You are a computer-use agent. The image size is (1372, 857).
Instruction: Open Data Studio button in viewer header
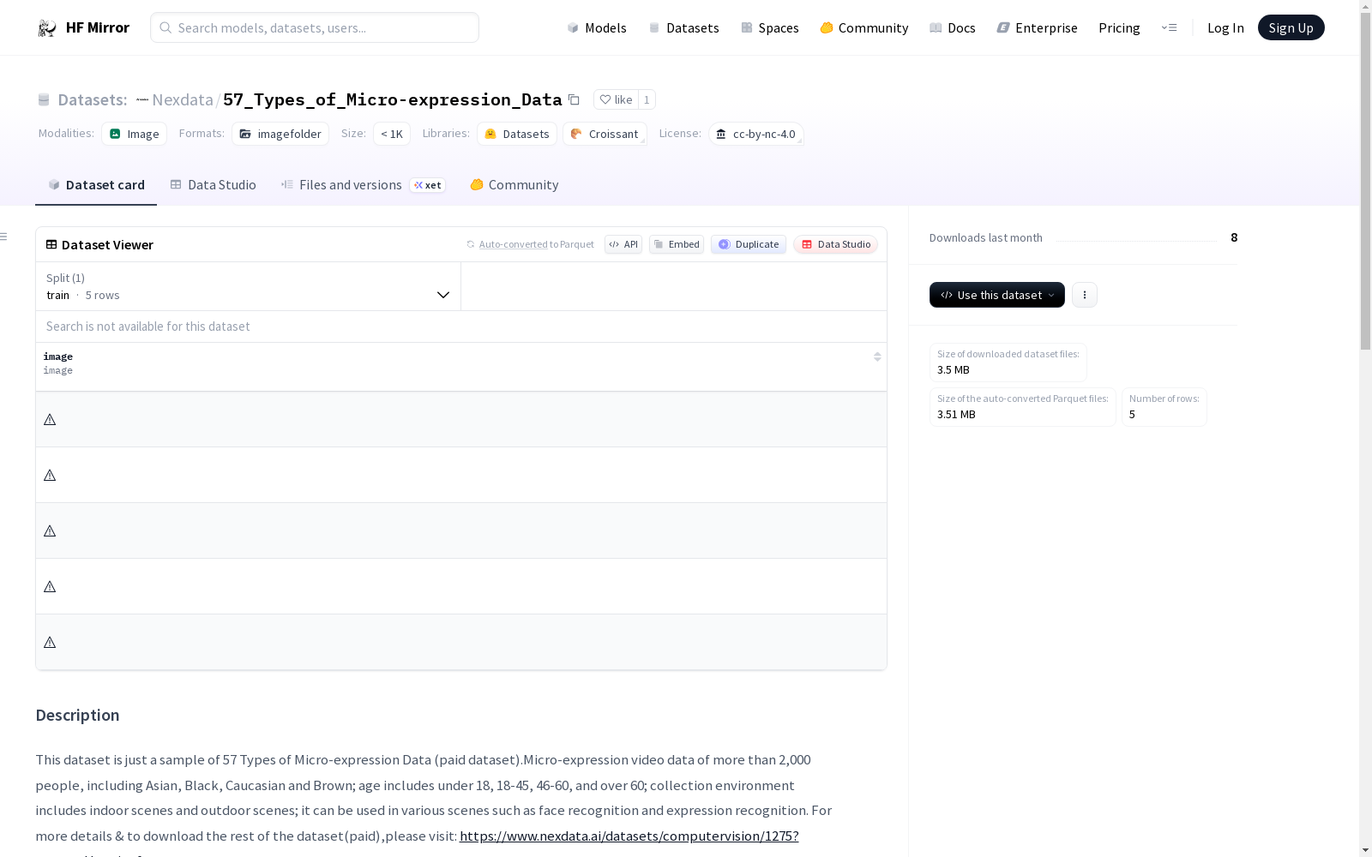(x=836, y=244)
